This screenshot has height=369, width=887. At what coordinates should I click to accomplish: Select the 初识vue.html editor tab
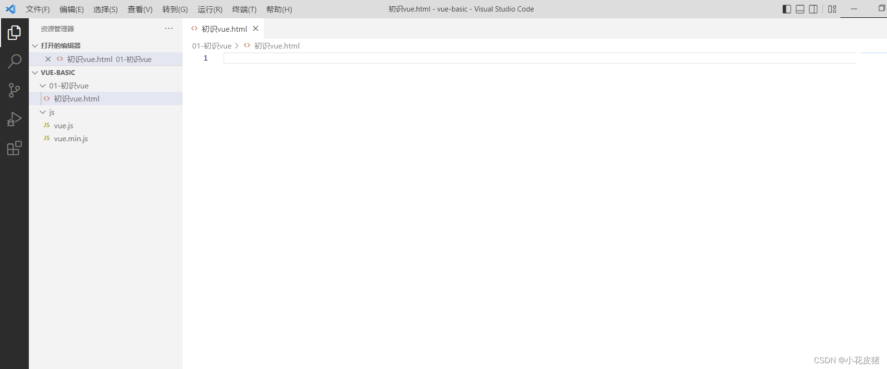coord(224,29)
